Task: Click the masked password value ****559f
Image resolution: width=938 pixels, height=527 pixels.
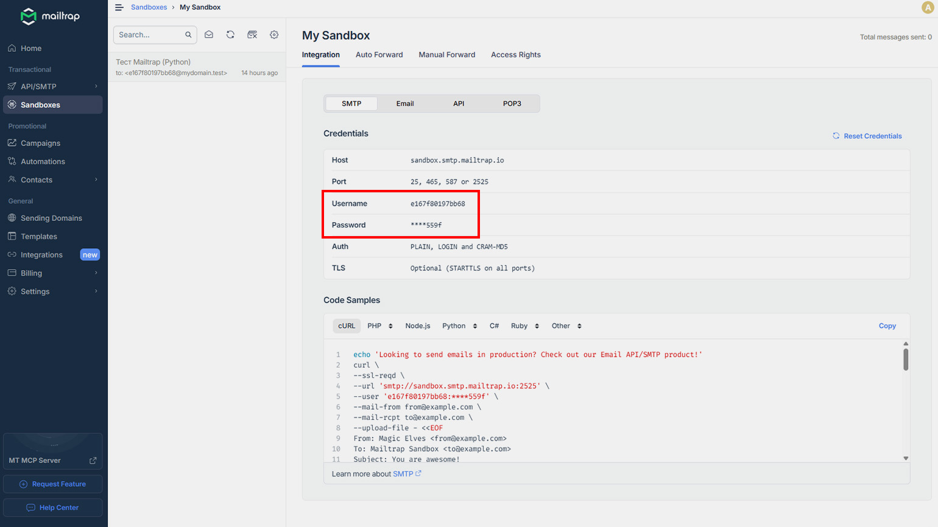Action: tap(426, 225)
